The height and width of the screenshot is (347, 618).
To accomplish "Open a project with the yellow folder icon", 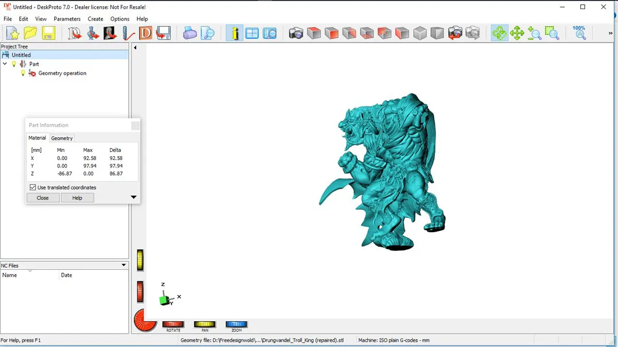I will point(30,33).
